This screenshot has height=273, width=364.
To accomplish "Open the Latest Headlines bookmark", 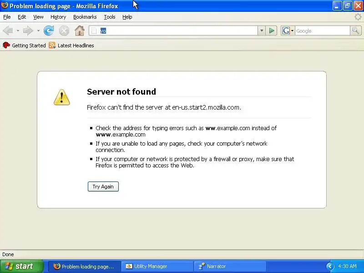I will click(x=71, y=45).
